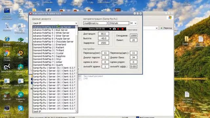
Task: Select the Текстовый документ 2 КБ file in Explorer
Action: [91, 77]
